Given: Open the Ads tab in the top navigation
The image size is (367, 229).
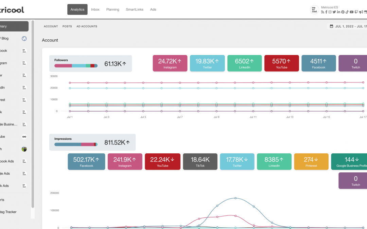Looking at the screenshot, I should click(x=153, y=9).
